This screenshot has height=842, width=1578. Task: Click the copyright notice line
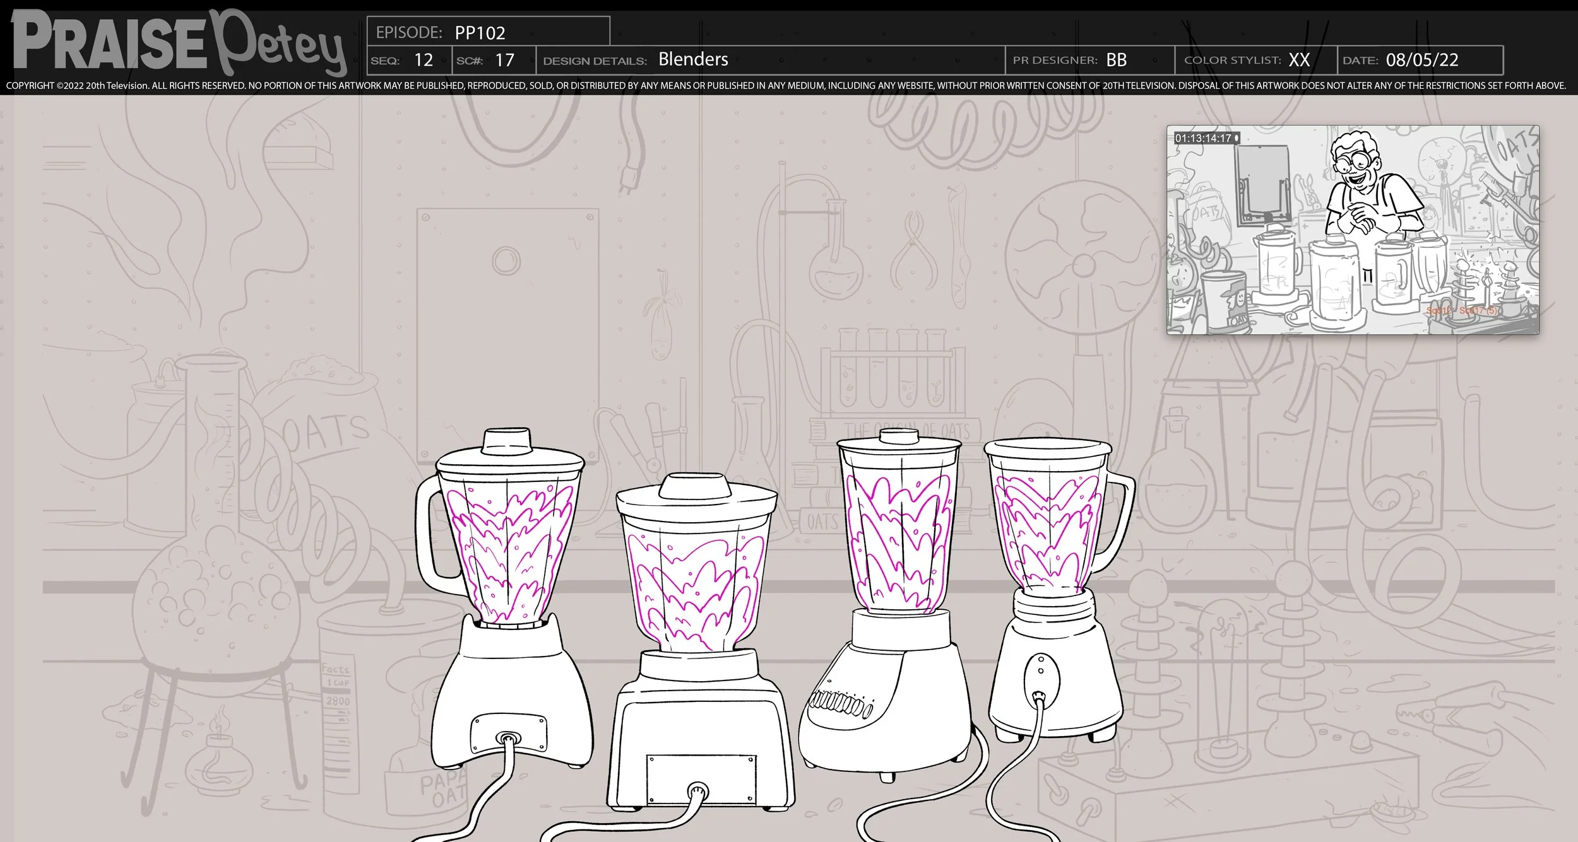(x=786, y=86)
